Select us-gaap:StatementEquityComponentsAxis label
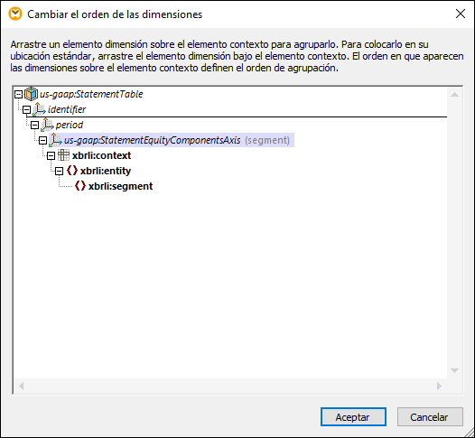Image resolution: width=475 pixels, height=438 pixels. pos(152,140)
